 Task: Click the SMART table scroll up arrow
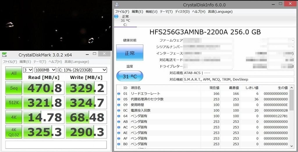(292, 88)
